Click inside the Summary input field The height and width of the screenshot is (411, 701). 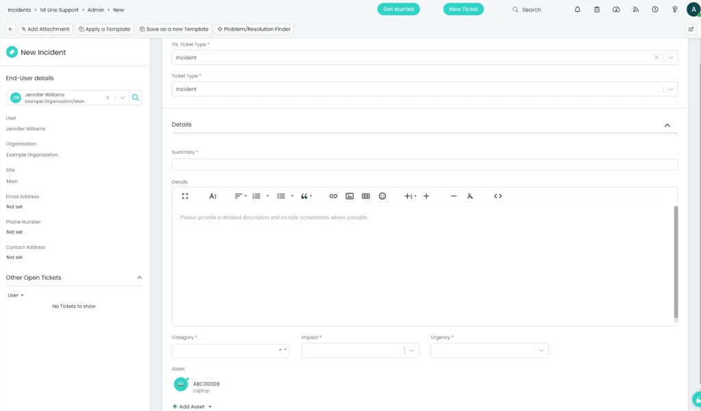point(424,164)
